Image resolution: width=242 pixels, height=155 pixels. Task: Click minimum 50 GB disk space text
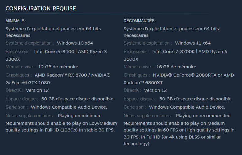pos(77,99)
